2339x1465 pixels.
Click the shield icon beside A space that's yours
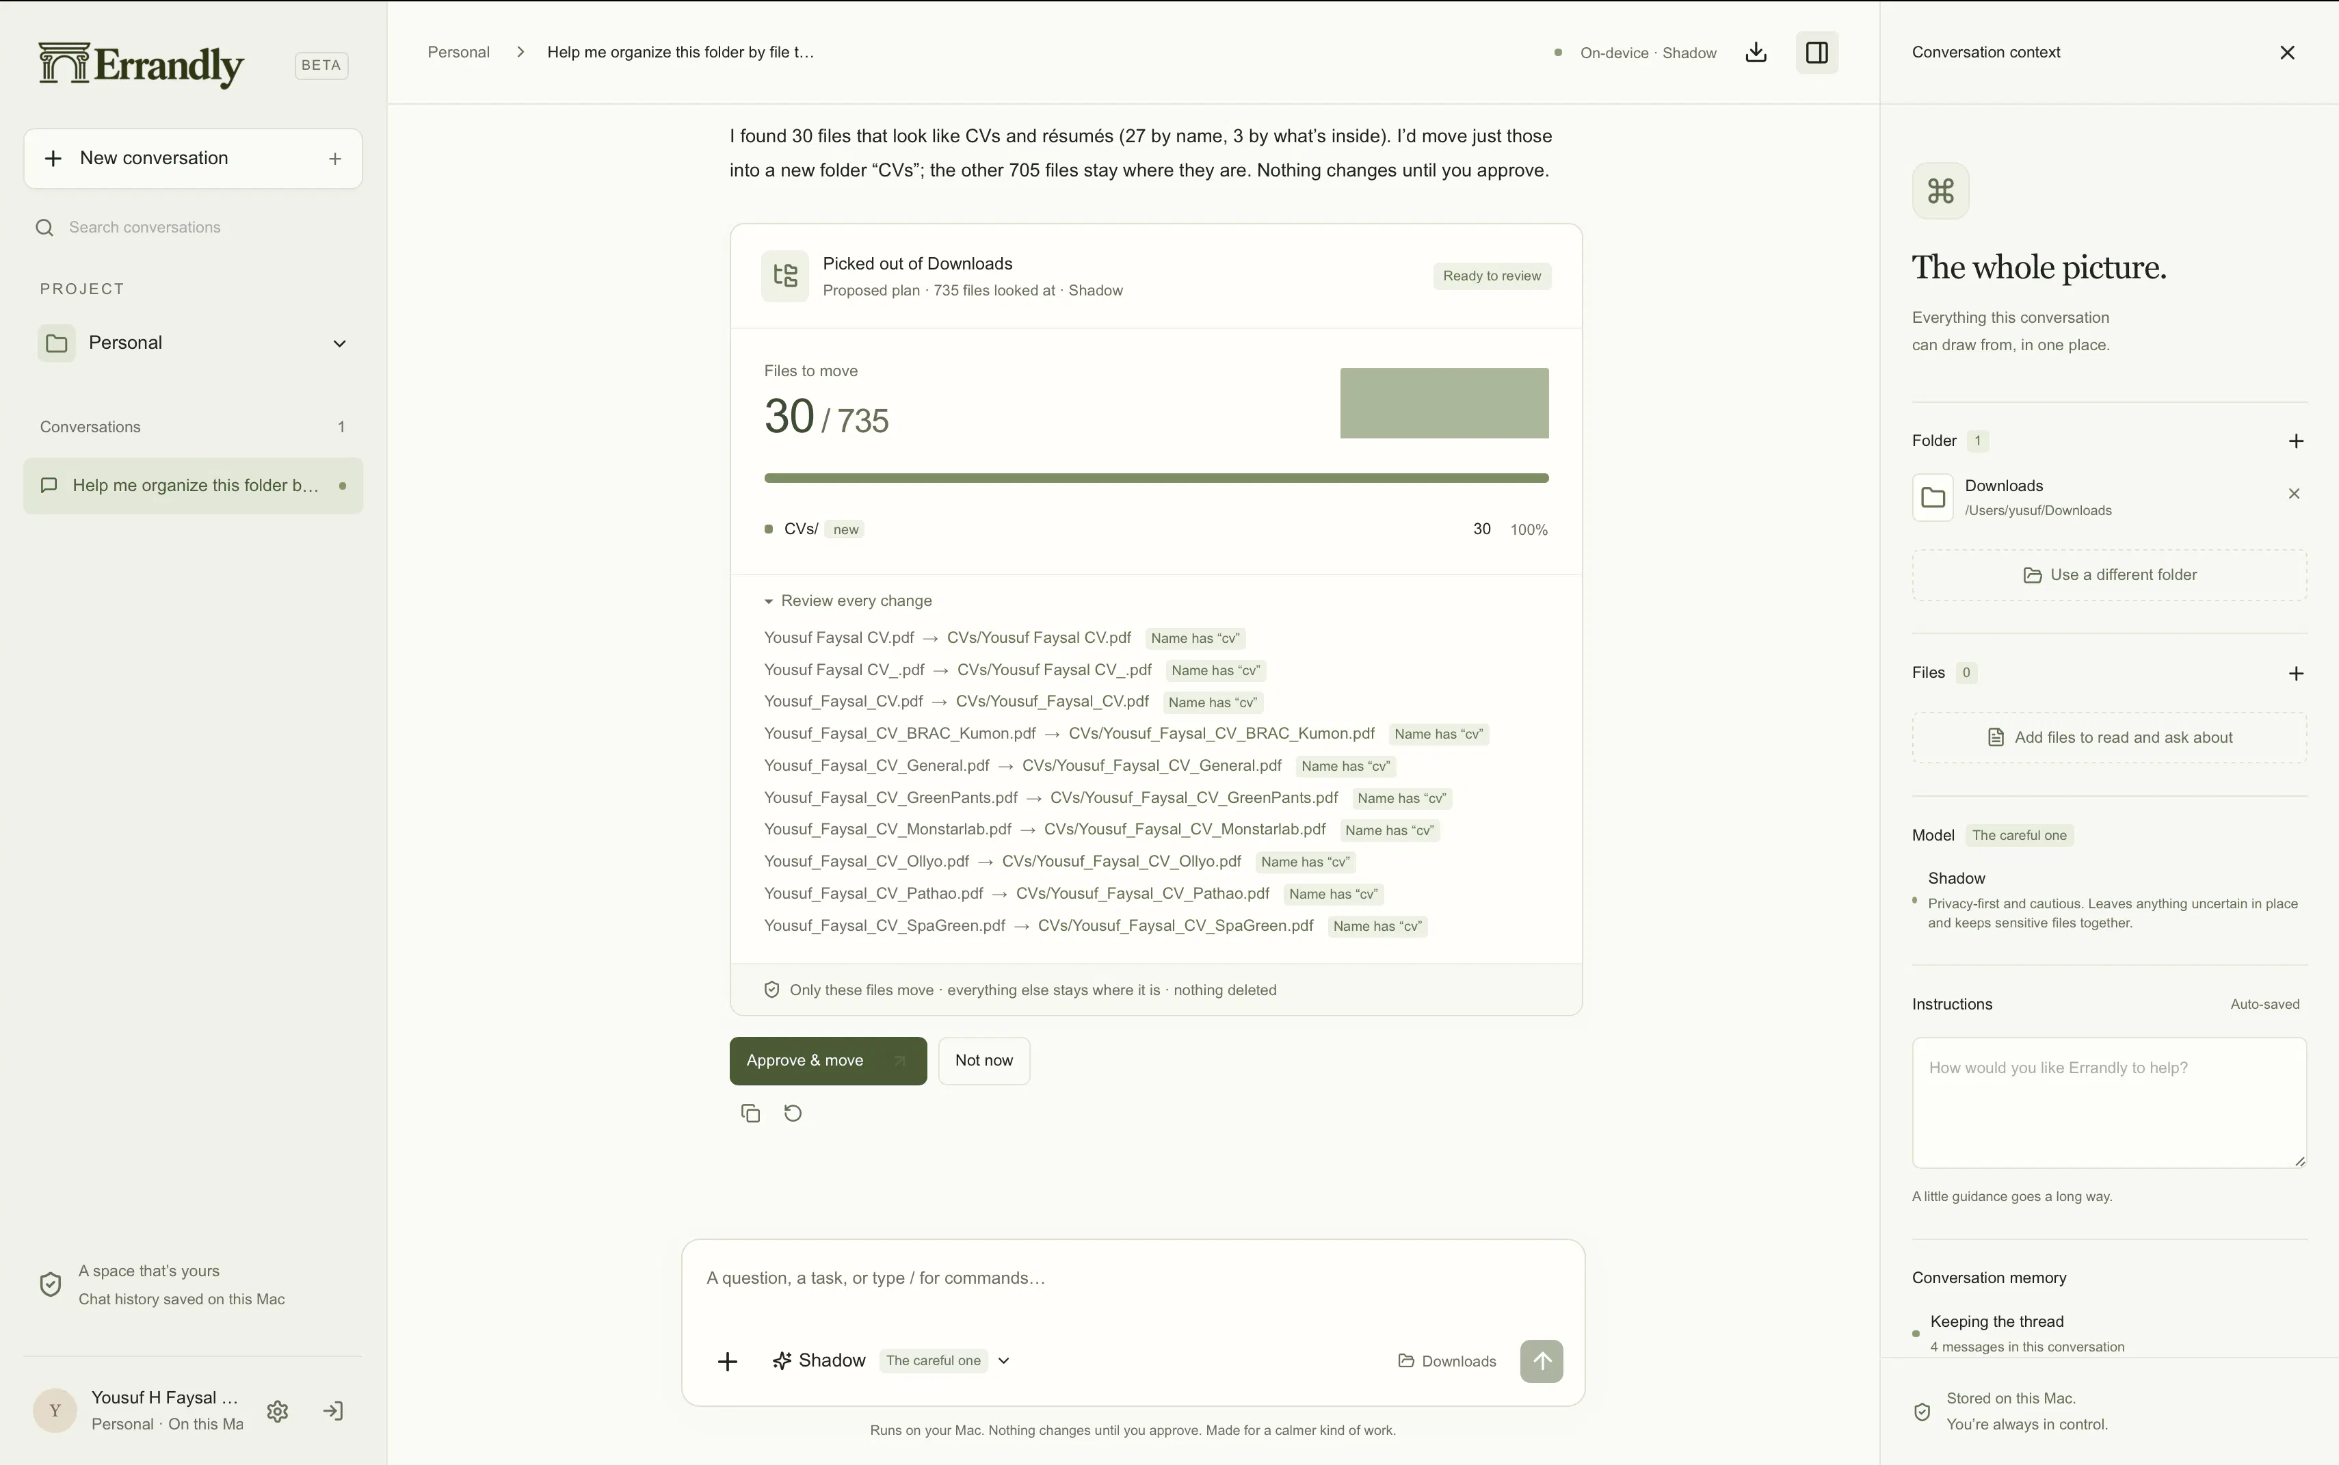51,1284
